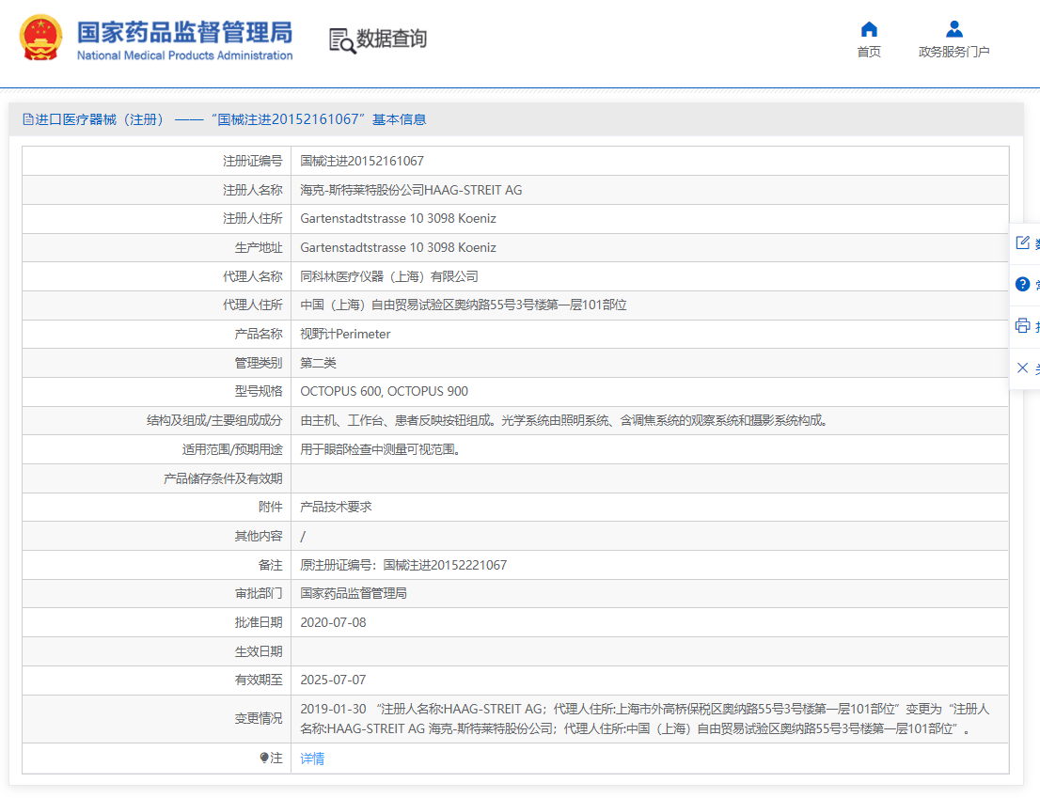Click the 型号规格 row label
Screen dimensions: 1040x798
(259, 392)
